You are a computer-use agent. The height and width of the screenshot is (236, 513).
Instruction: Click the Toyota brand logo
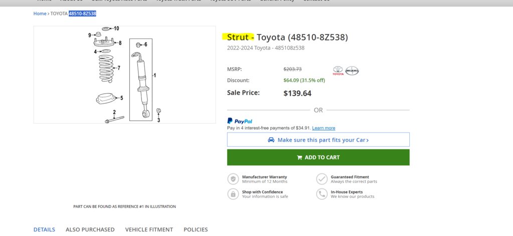point(338,70)
